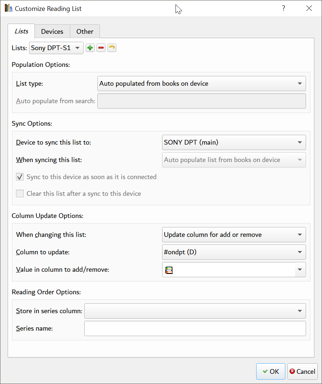Expand the List type dropdown

tap(202, 84)
